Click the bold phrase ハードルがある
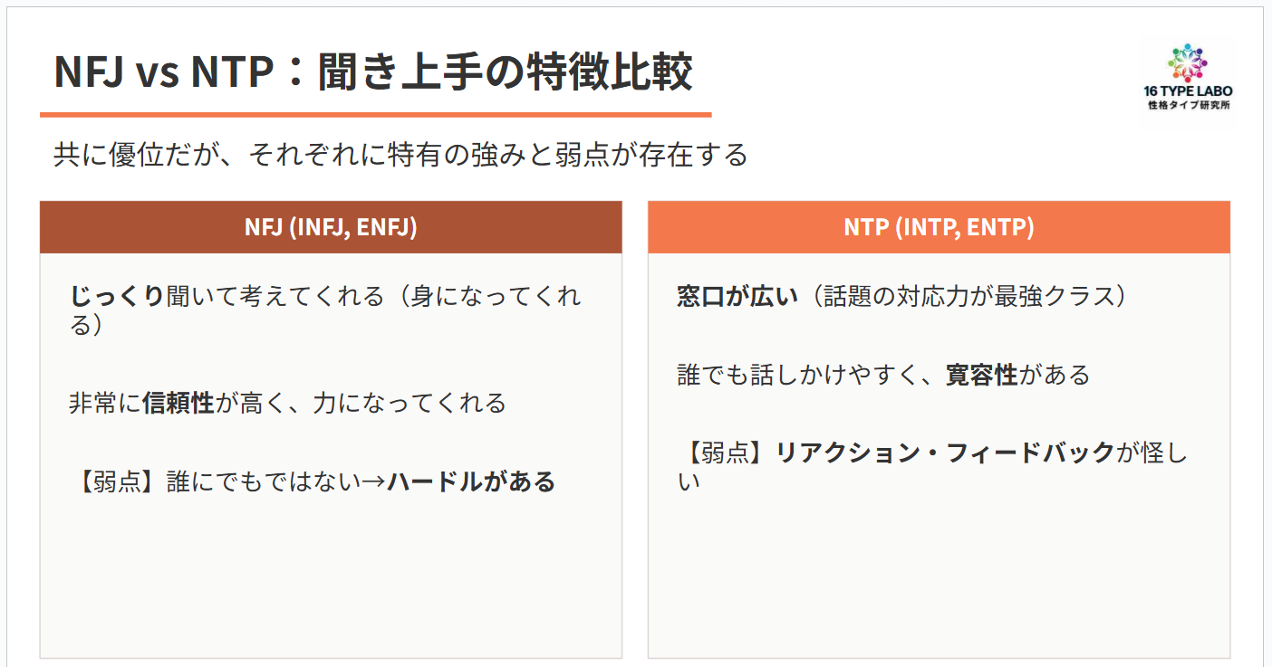The image size is (1272, 667). click(471, 481)
